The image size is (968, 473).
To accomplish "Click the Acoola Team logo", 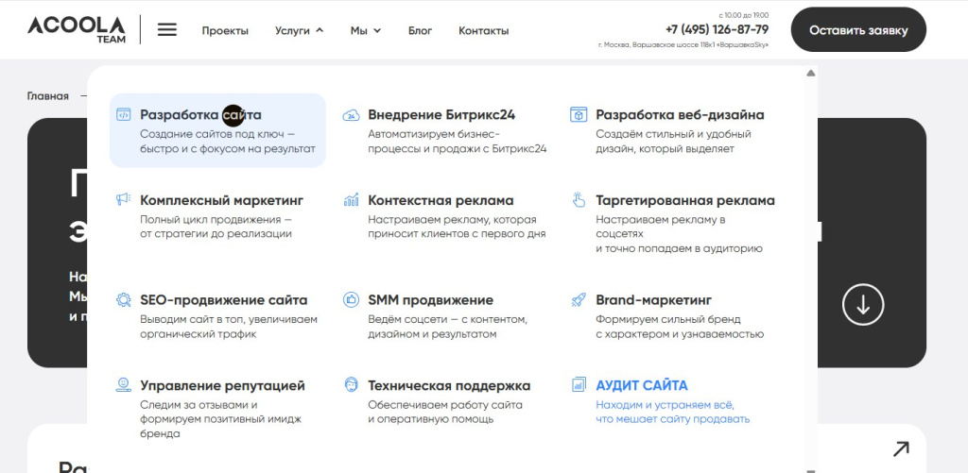I will [x=77, y=29].
